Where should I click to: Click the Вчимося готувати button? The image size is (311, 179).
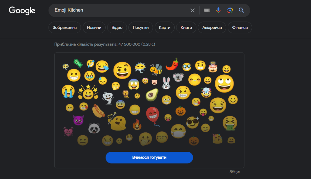click(x=149, y=157)
